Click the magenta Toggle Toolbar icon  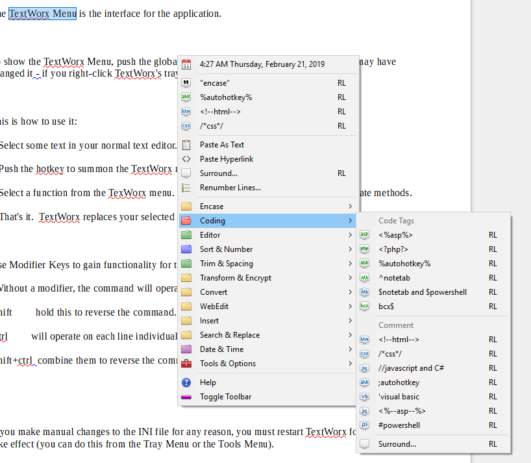coord(186,397)
